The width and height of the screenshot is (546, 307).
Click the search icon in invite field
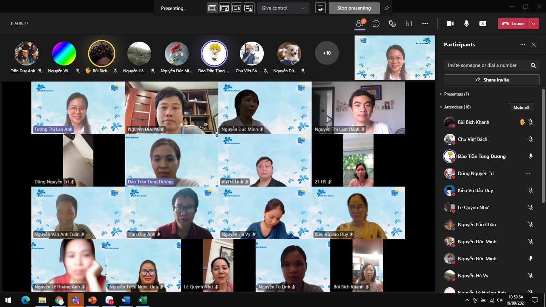pos(533,65)
